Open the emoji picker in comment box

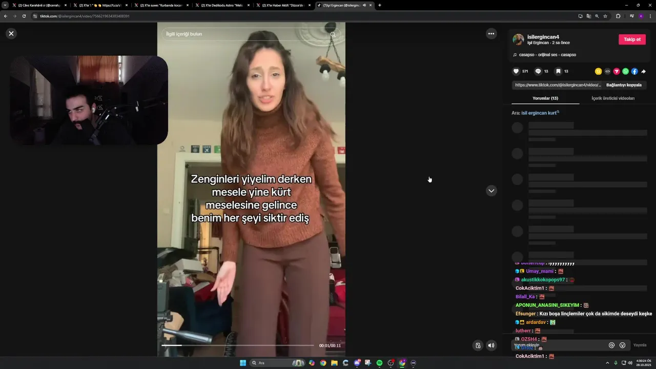pos(622,345)
